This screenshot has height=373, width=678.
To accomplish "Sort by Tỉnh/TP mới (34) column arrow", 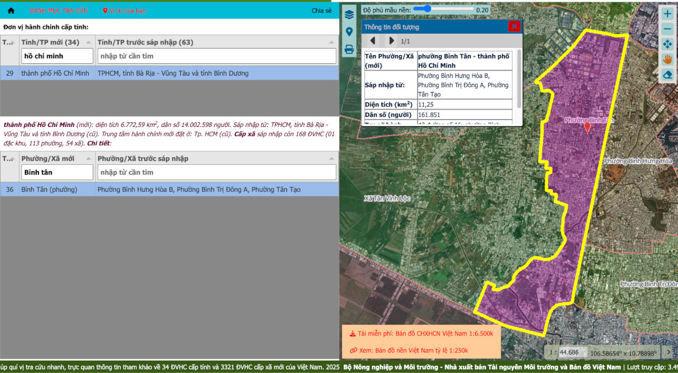I will coord(88,42).
